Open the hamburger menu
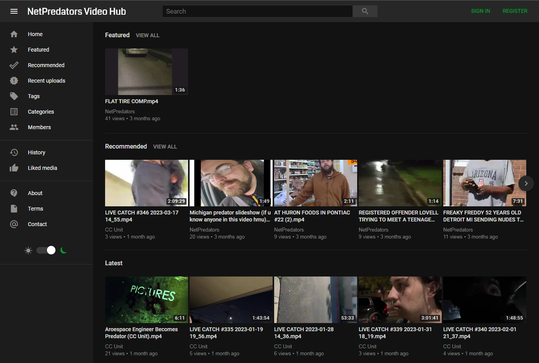Image resolution: width=539 pixels, height=363 pixels. pyautogui.click(x=14, y=11)
